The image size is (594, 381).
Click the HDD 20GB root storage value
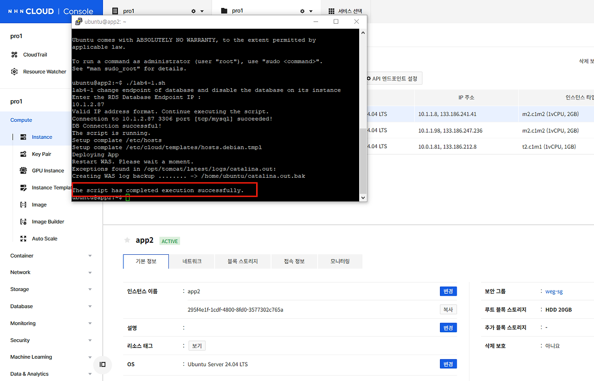[559, 310]
